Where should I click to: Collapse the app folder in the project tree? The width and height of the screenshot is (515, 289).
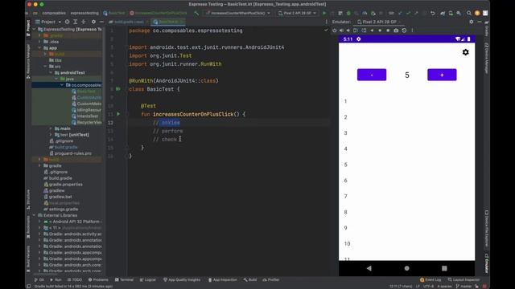[x=39, y=48]
